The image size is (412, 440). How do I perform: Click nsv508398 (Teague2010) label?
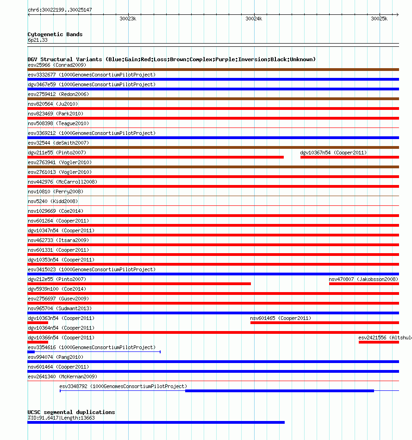(x=58, y=123)
